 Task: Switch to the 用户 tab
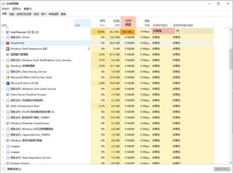pyautogui.click(x=44, y=14)
